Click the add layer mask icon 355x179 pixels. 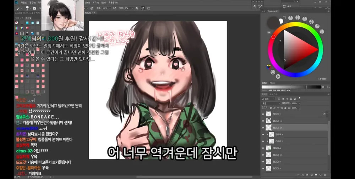(x=307, y=175)
